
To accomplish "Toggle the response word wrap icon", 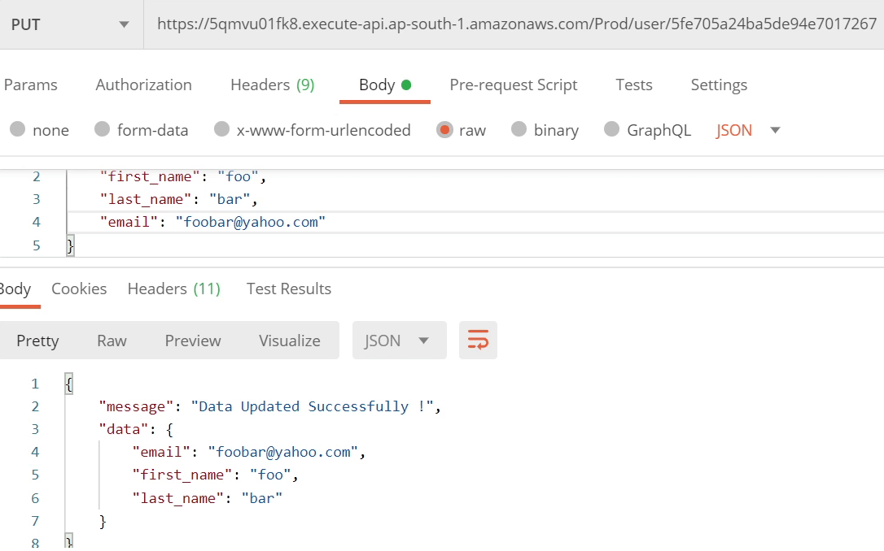I will pyautogui.click(x=478, y=341).
